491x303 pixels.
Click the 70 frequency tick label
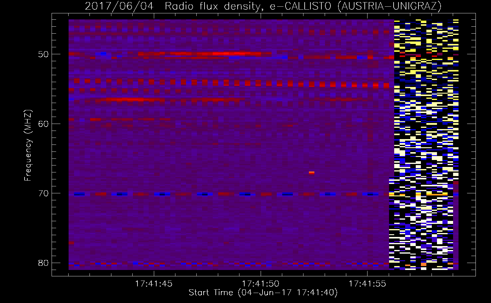43,193
